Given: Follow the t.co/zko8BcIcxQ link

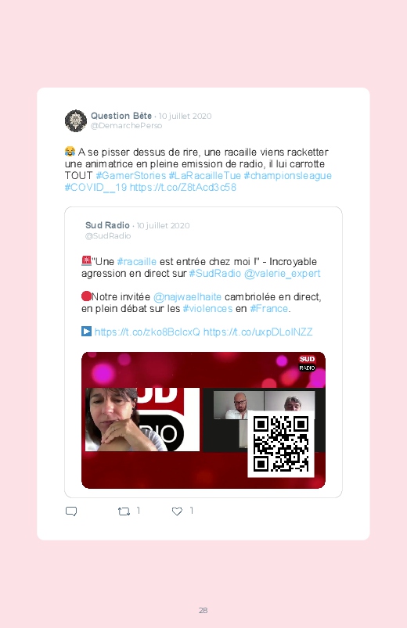Looking at the screenshot, I should pyautogui.click(x=147, y=332).
